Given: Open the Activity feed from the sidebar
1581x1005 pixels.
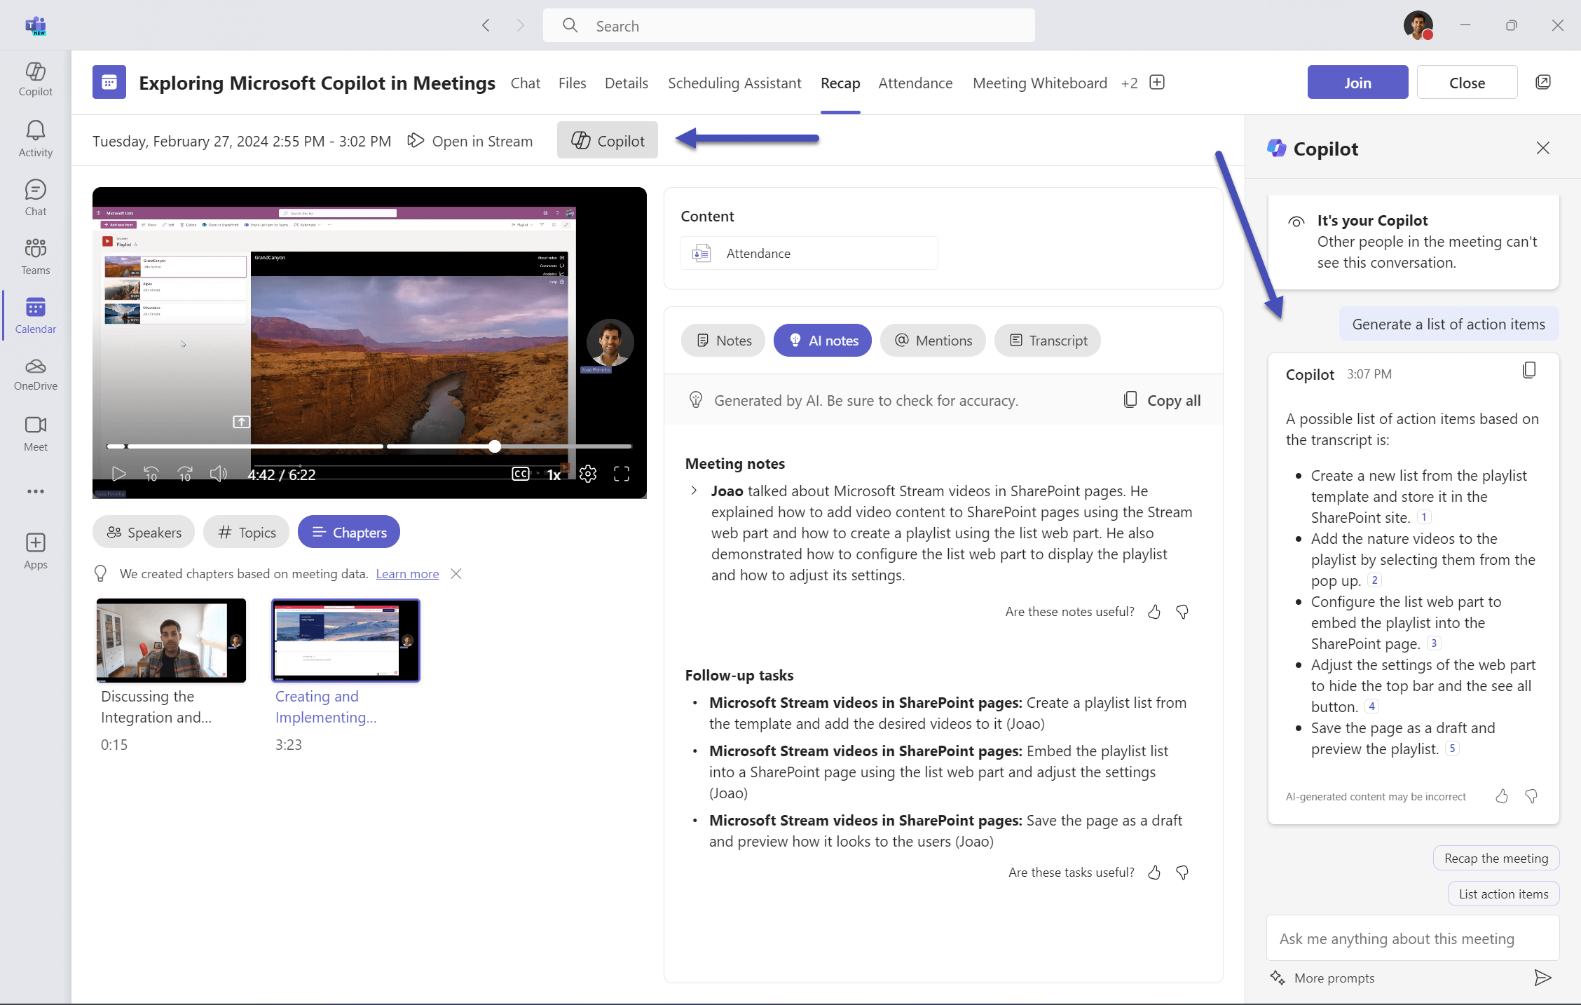Looking at the screenshot, I should point(35,137).
